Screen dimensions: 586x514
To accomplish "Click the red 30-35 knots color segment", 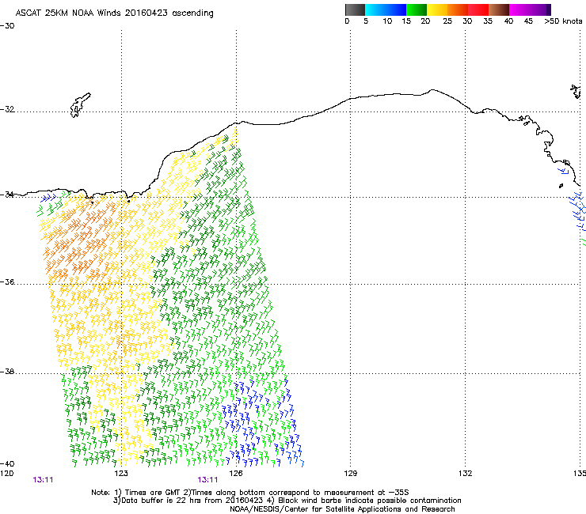I will tap(478, 9).
